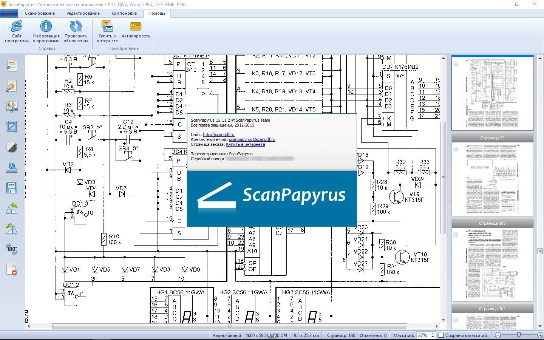Select the crop tool icon
Screen dimensions: 544x340
coord(12,127)
